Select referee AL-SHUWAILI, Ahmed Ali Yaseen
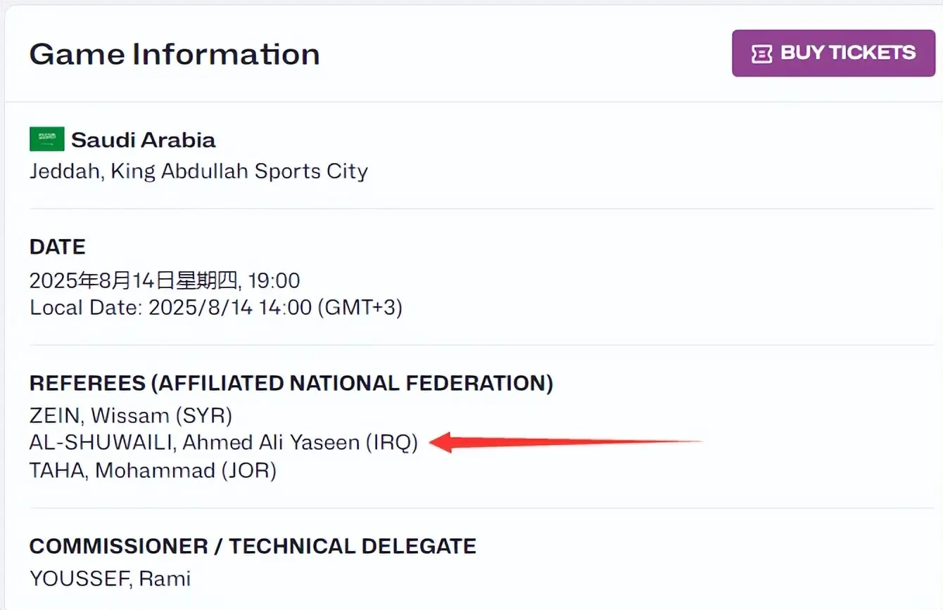 (194, 443)
